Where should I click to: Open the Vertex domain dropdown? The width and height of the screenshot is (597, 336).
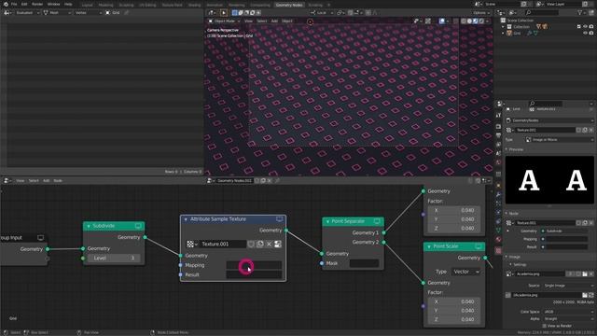[89, 12]
